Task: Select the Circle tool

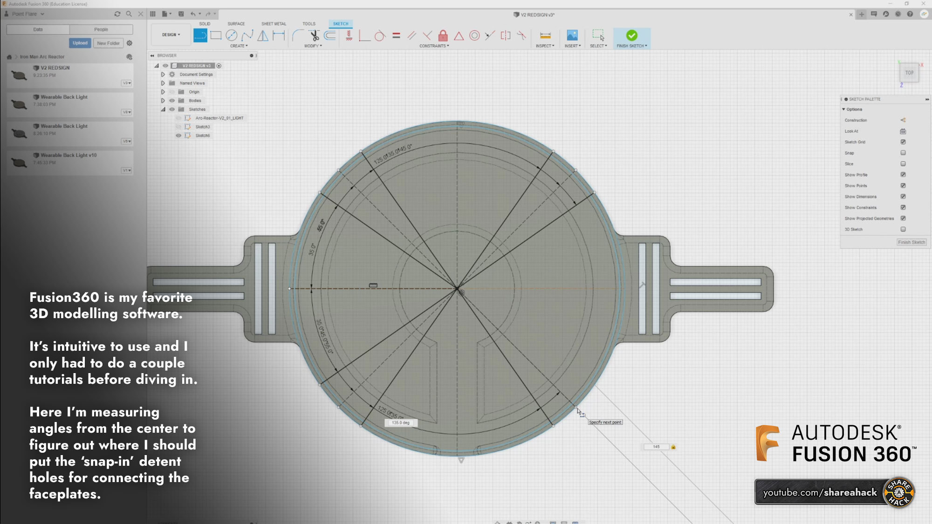Action: coord(232,35)
